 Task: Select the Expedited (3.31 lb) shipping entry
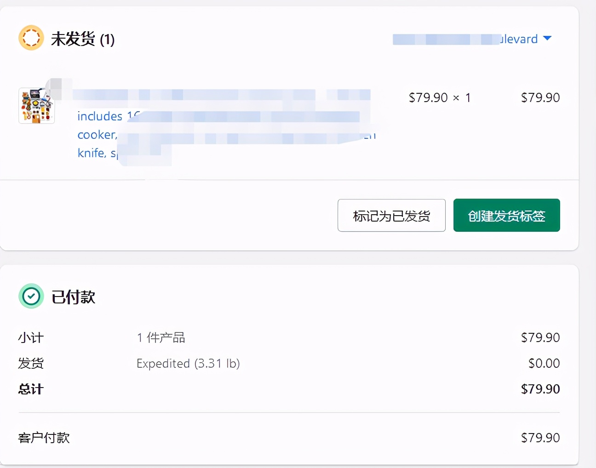click(x=189, y=363)
